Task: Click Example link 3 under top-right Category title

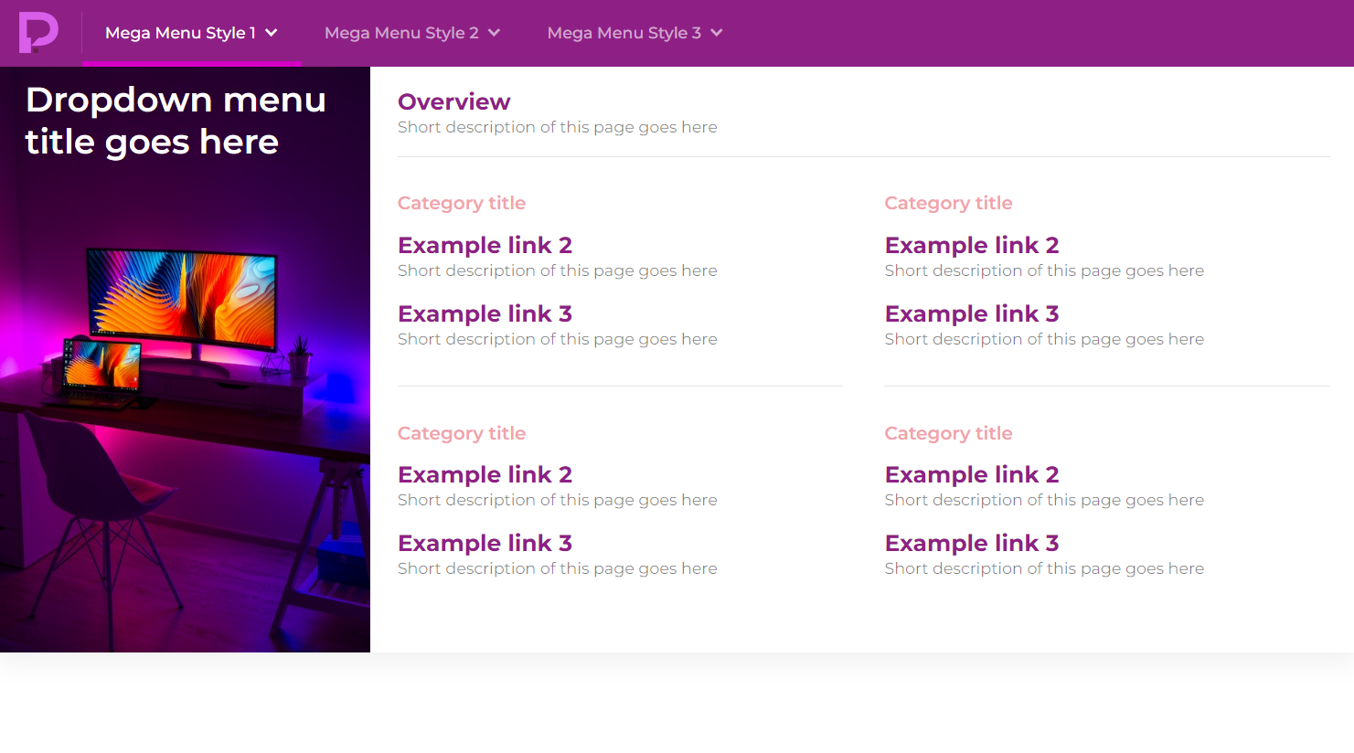Action: 971,313
